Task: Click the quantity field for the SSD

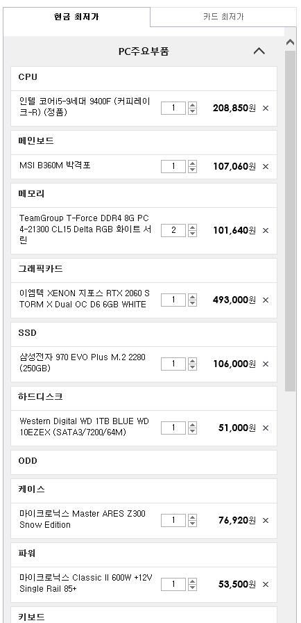Action: (173, 364)
